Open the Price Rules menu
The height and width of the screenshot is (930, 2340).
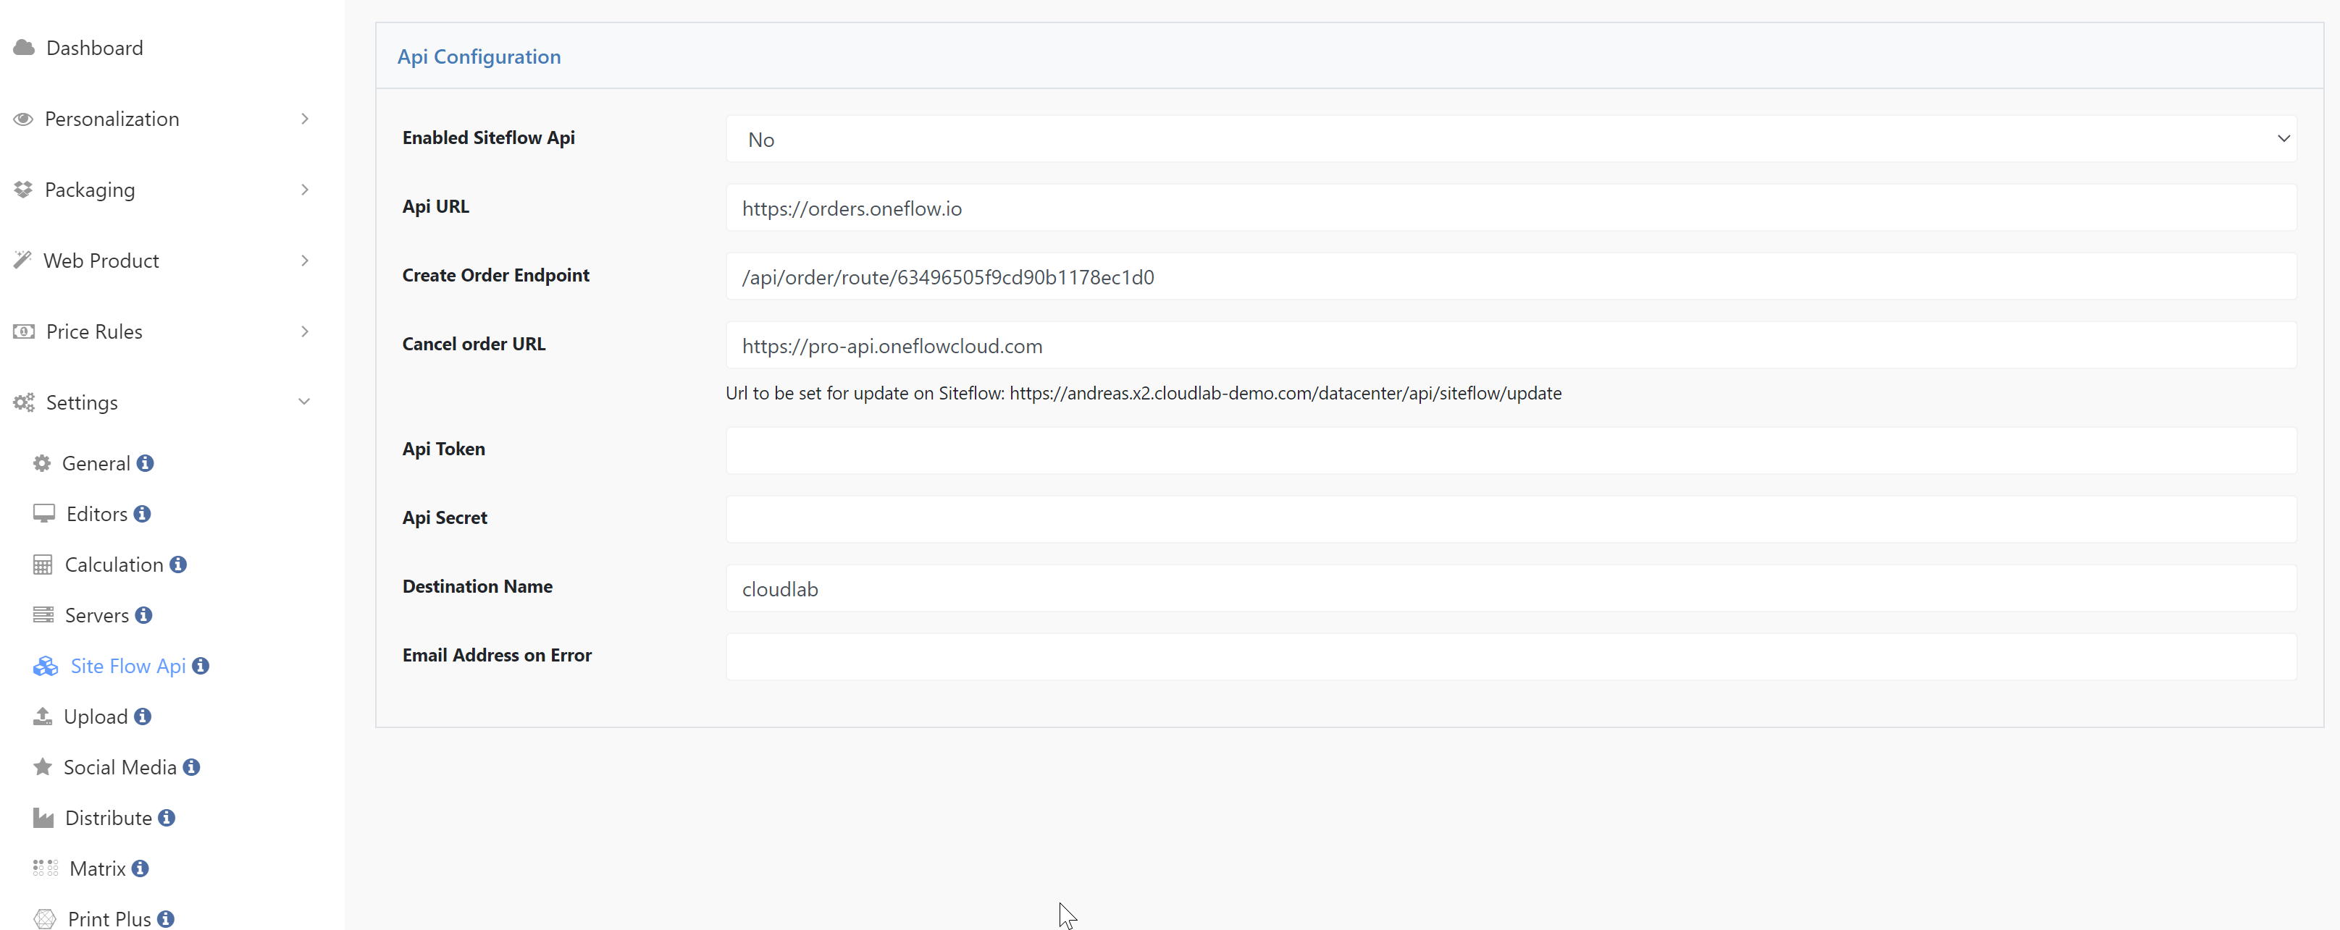click(x=94, y=332)
